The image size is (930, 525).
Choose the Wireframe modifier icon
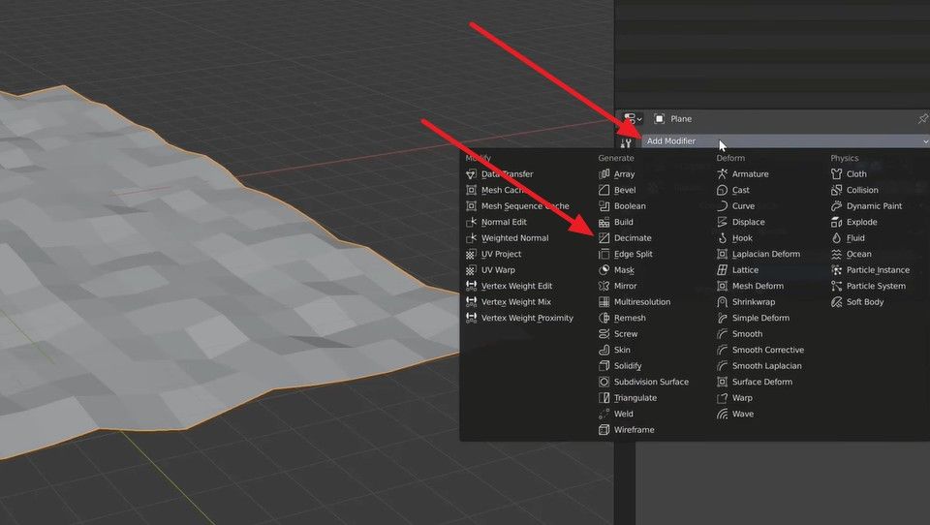604,430
